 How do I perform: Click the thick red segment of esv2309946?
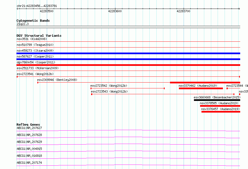coord(205,83)
